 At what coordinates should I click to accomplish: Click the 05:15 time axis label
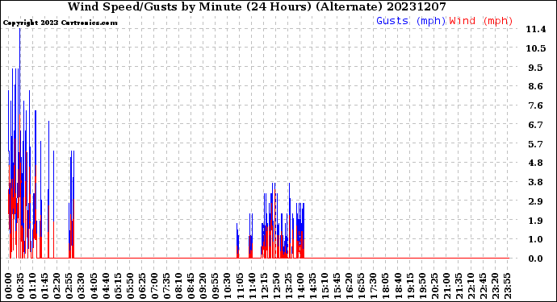tap(118, 286)
